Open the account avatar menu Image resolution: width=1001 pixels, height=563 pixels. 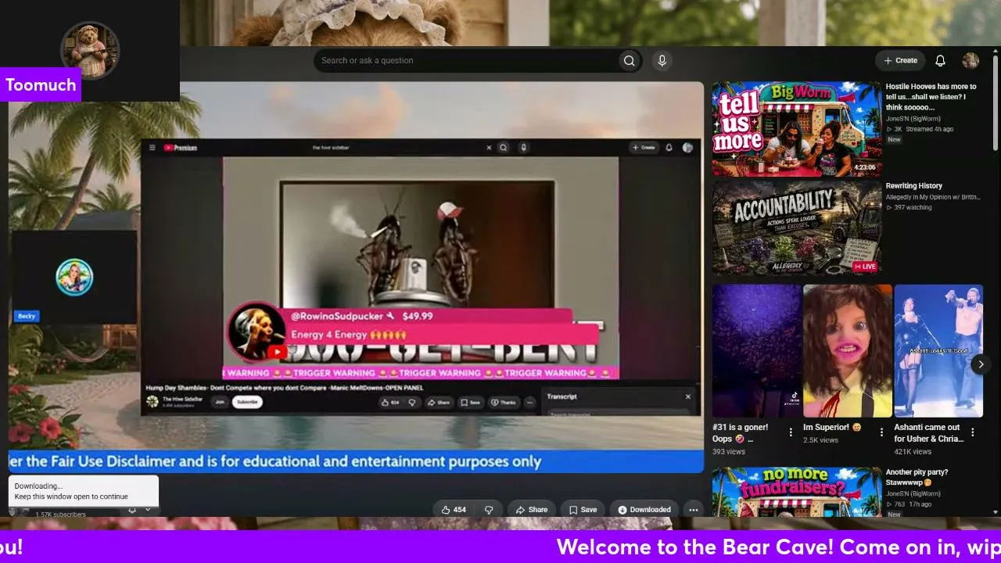[971, 60]
